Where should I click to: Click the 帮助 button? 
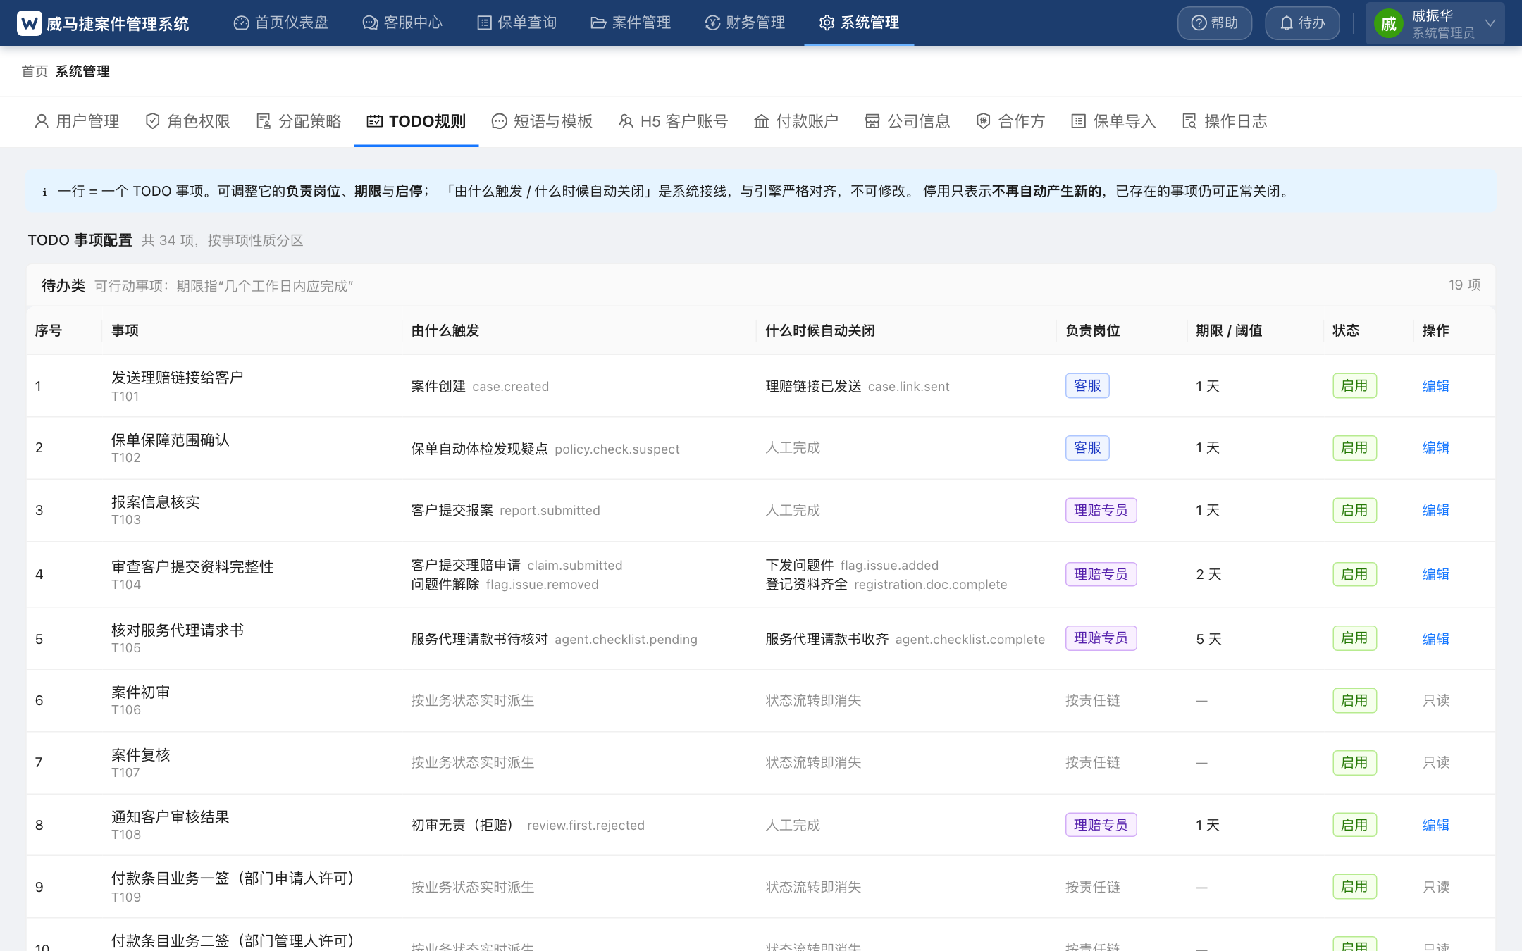pos(1215,23)
